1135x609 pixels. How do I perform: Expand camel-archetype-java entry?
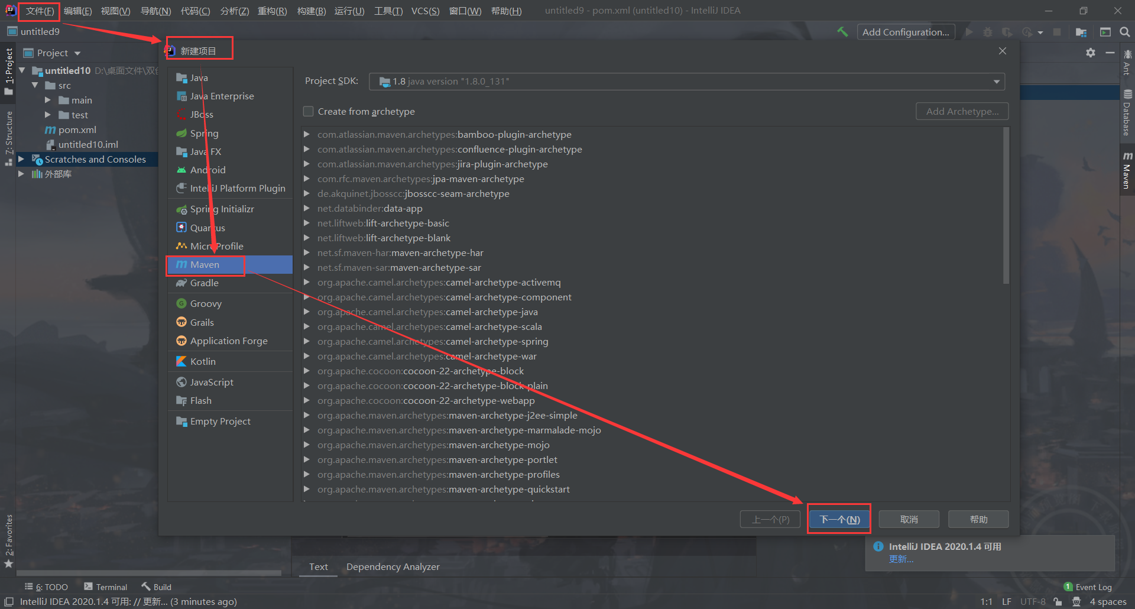click(x=307, y=312)
